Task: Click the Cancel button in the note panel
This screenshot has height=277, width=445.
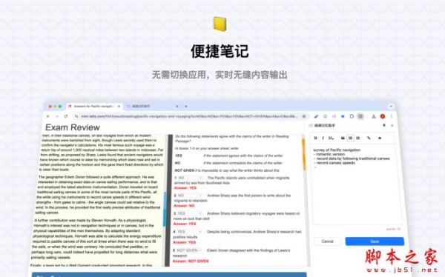Action: click(327, 241)
